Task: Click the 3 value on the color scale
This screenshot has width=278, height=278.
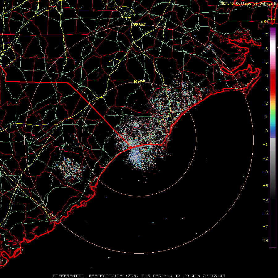Action: pos(267,90)
